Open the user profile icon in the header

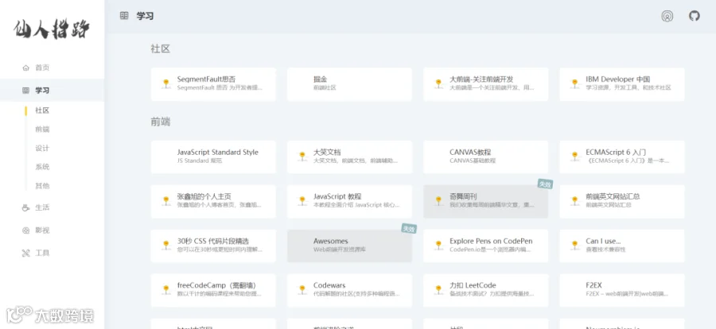tap(667, 16)
